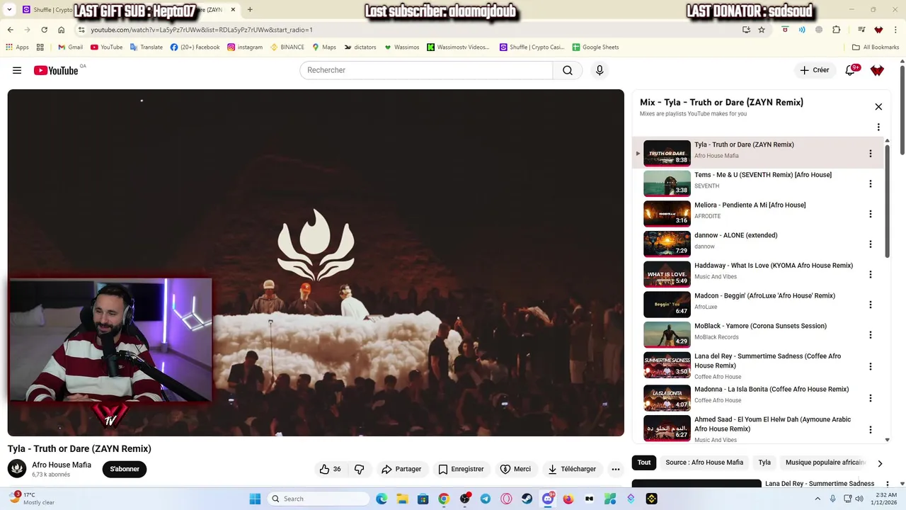Go to the YouTube home logo

(x=55, y=70)
